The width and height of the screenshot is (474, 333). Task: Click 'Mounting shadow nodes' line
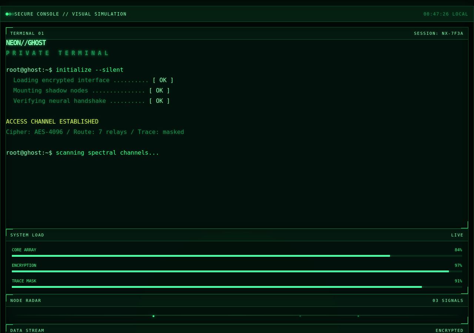pyautogui.click(x=91, y=91)
